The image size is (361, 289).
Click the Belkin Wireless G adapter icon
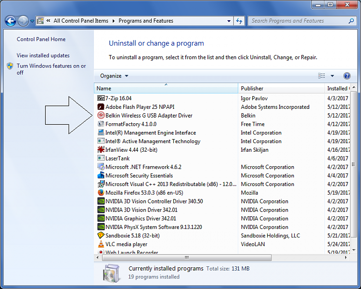101,115
